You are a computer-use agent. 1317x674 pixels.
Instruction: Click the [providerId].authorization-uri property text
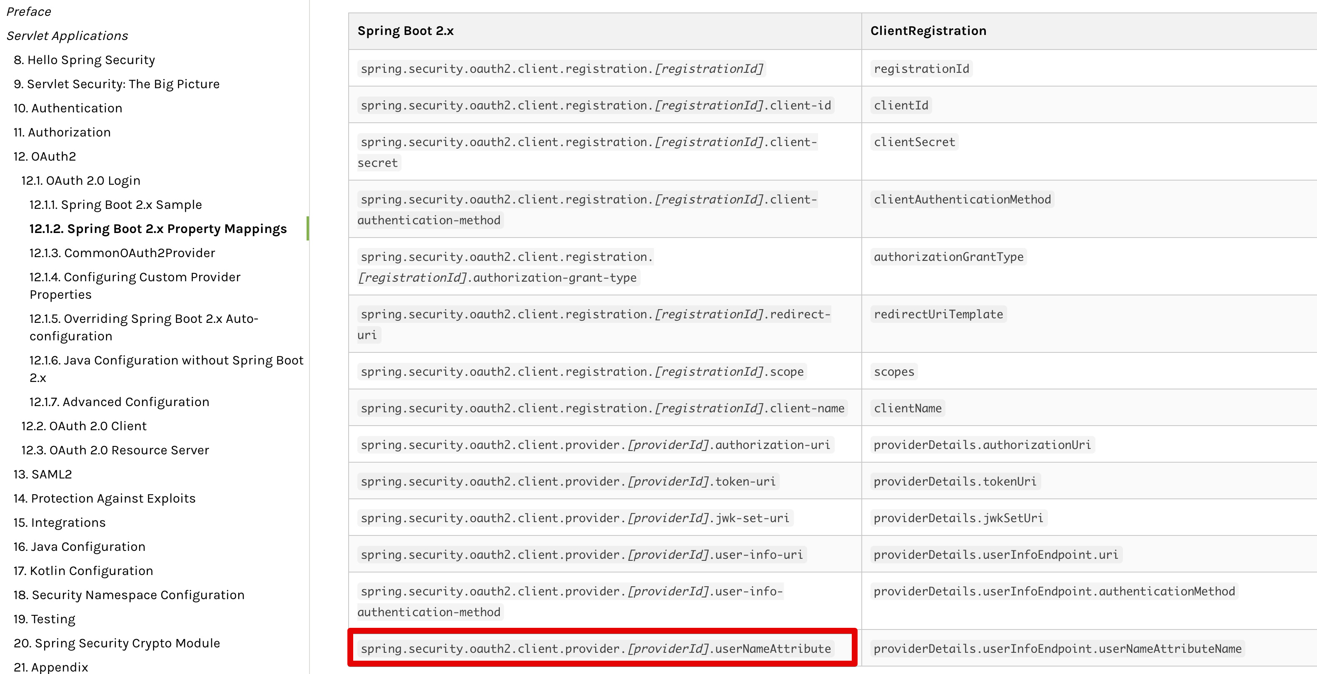coord(596,445)
